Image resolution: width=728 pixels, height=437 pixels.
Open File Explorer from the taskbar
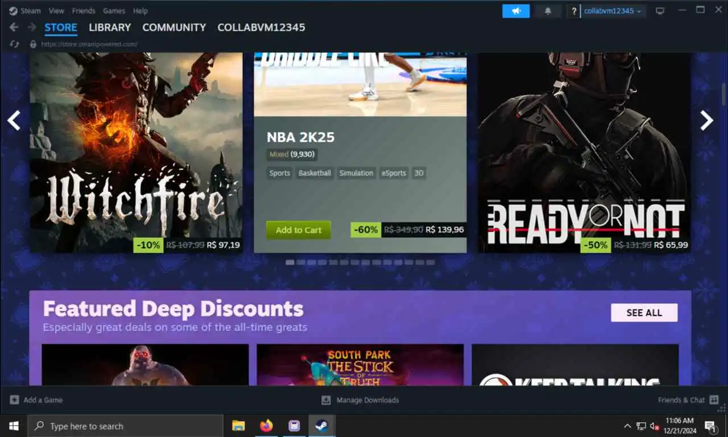point(238,426)
